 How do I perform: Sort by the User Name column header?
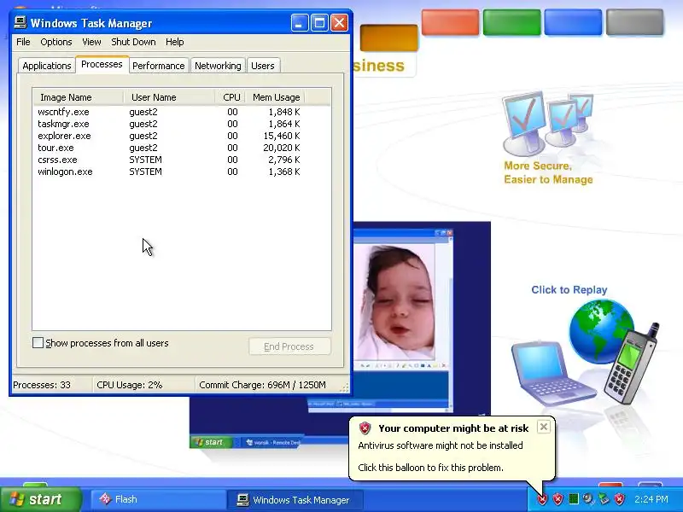[169, 97]
